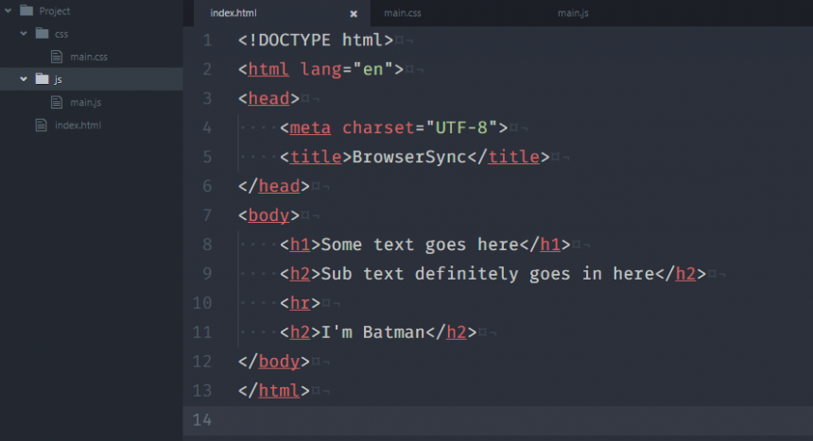Open main.js from the tree view
The height and width of the screenshot is (441, 813).
click(85, 102)
